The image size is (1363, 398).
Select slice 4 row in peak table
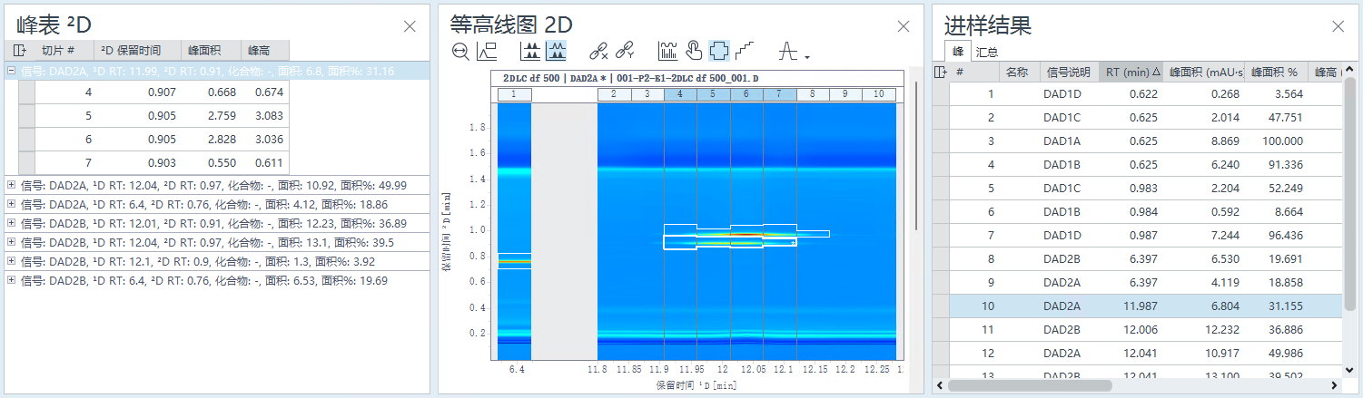(153, 92)
